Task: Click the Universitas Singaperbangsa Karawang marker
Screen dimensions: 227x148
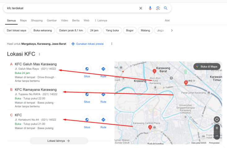Action: (x=185, y=117)
